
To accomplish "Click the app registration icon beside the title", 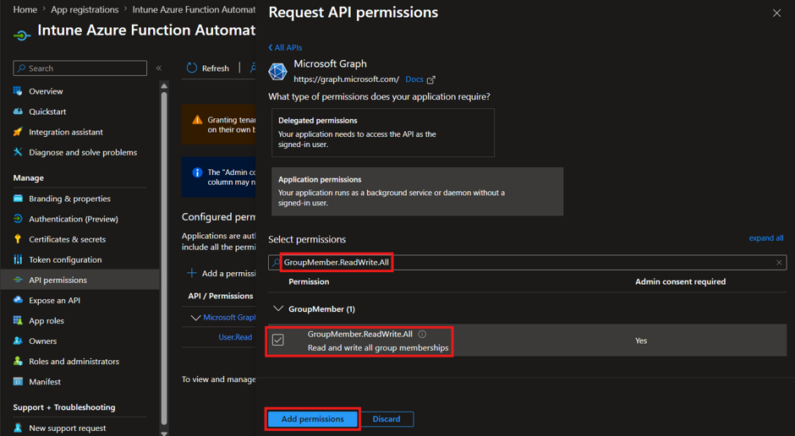I will (22, 35).
